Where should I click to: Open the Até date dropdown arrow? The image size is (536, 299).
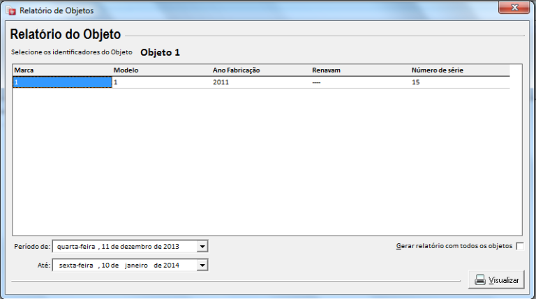click(202, 265)
